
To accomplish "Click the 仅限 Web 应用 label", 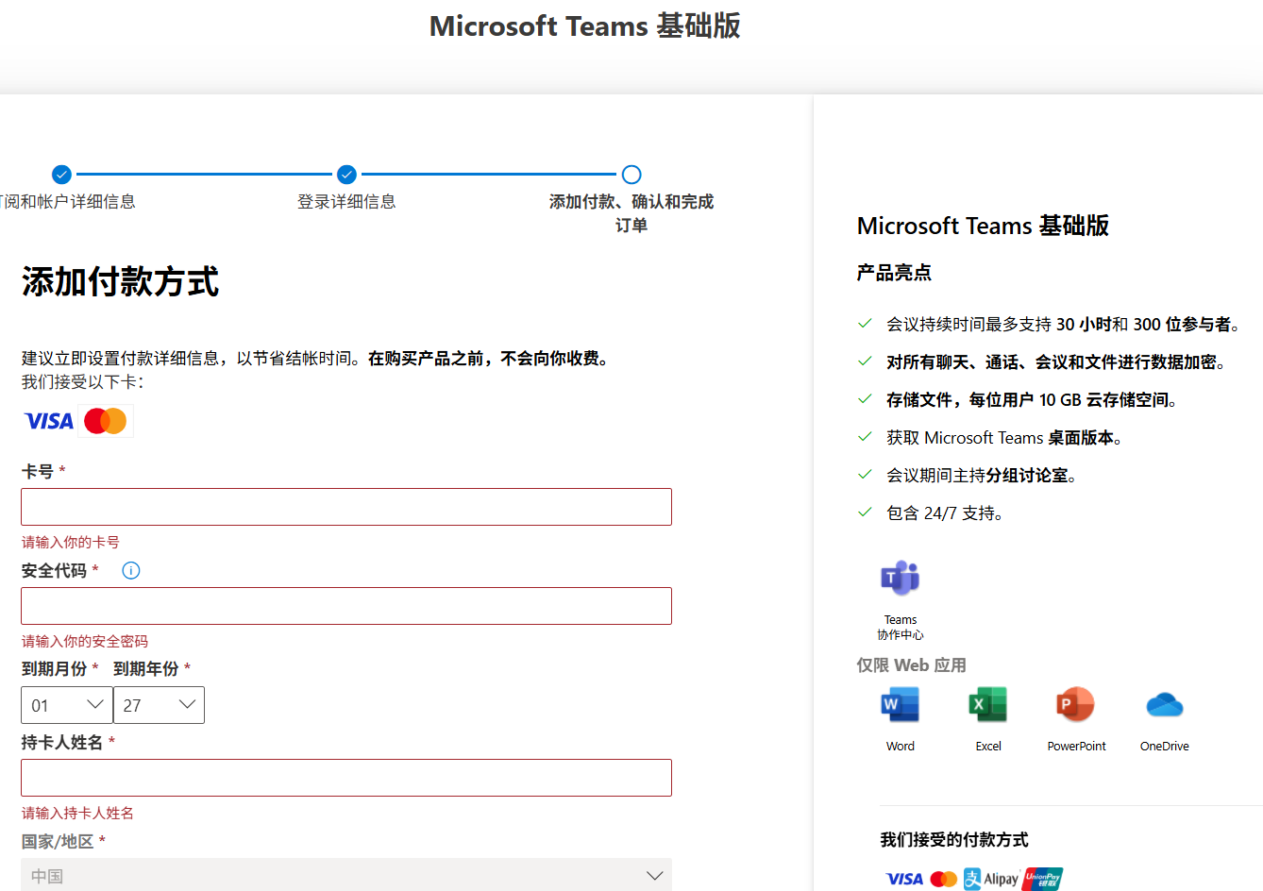I will coord(911,665).
